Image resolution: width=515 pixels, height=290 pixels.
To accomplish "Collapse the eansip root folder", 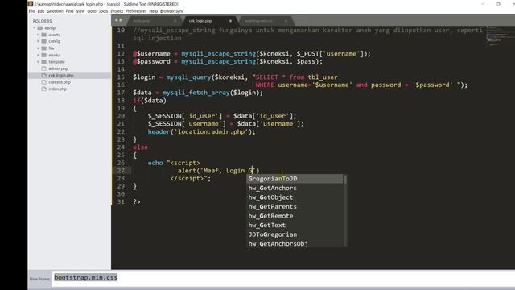I will coord(35,28).
